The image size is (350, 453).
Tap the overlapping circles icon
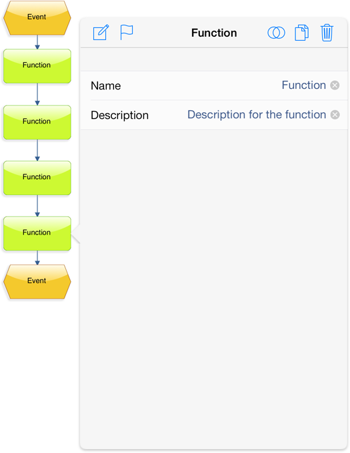(x=276, y=33)
